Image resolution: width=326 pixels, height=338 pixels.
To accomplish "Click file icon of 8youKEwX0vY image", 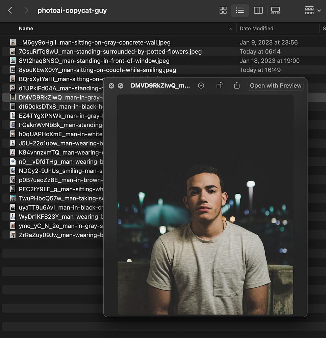I will [13, 70].
